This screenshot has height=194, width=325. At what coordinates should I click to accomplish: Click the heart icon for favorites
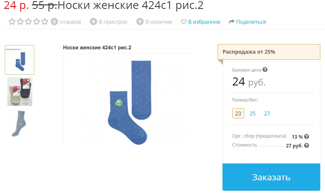click(184, 22)
